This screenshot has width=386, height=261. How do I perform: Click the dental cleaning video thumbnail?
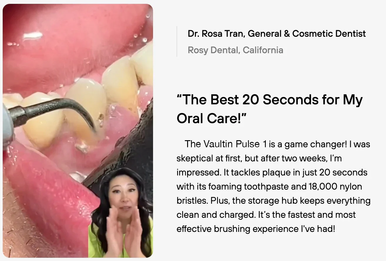click(78, 130)
